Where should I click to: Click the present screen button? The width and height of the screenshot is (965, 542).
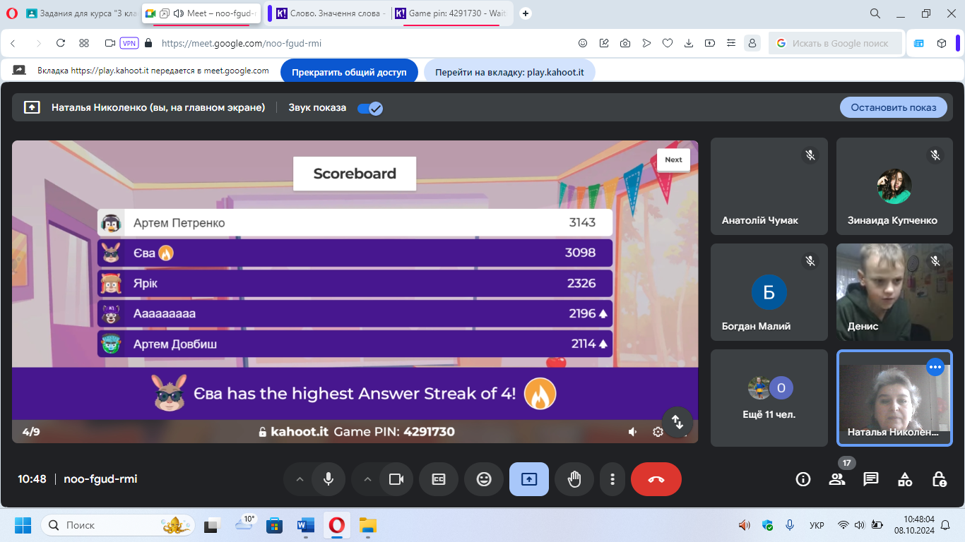point(529,479)
